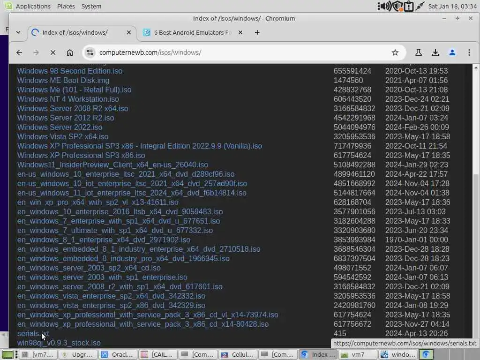Open the Places menu
This screenshot has height=360, width=480.
66,6
